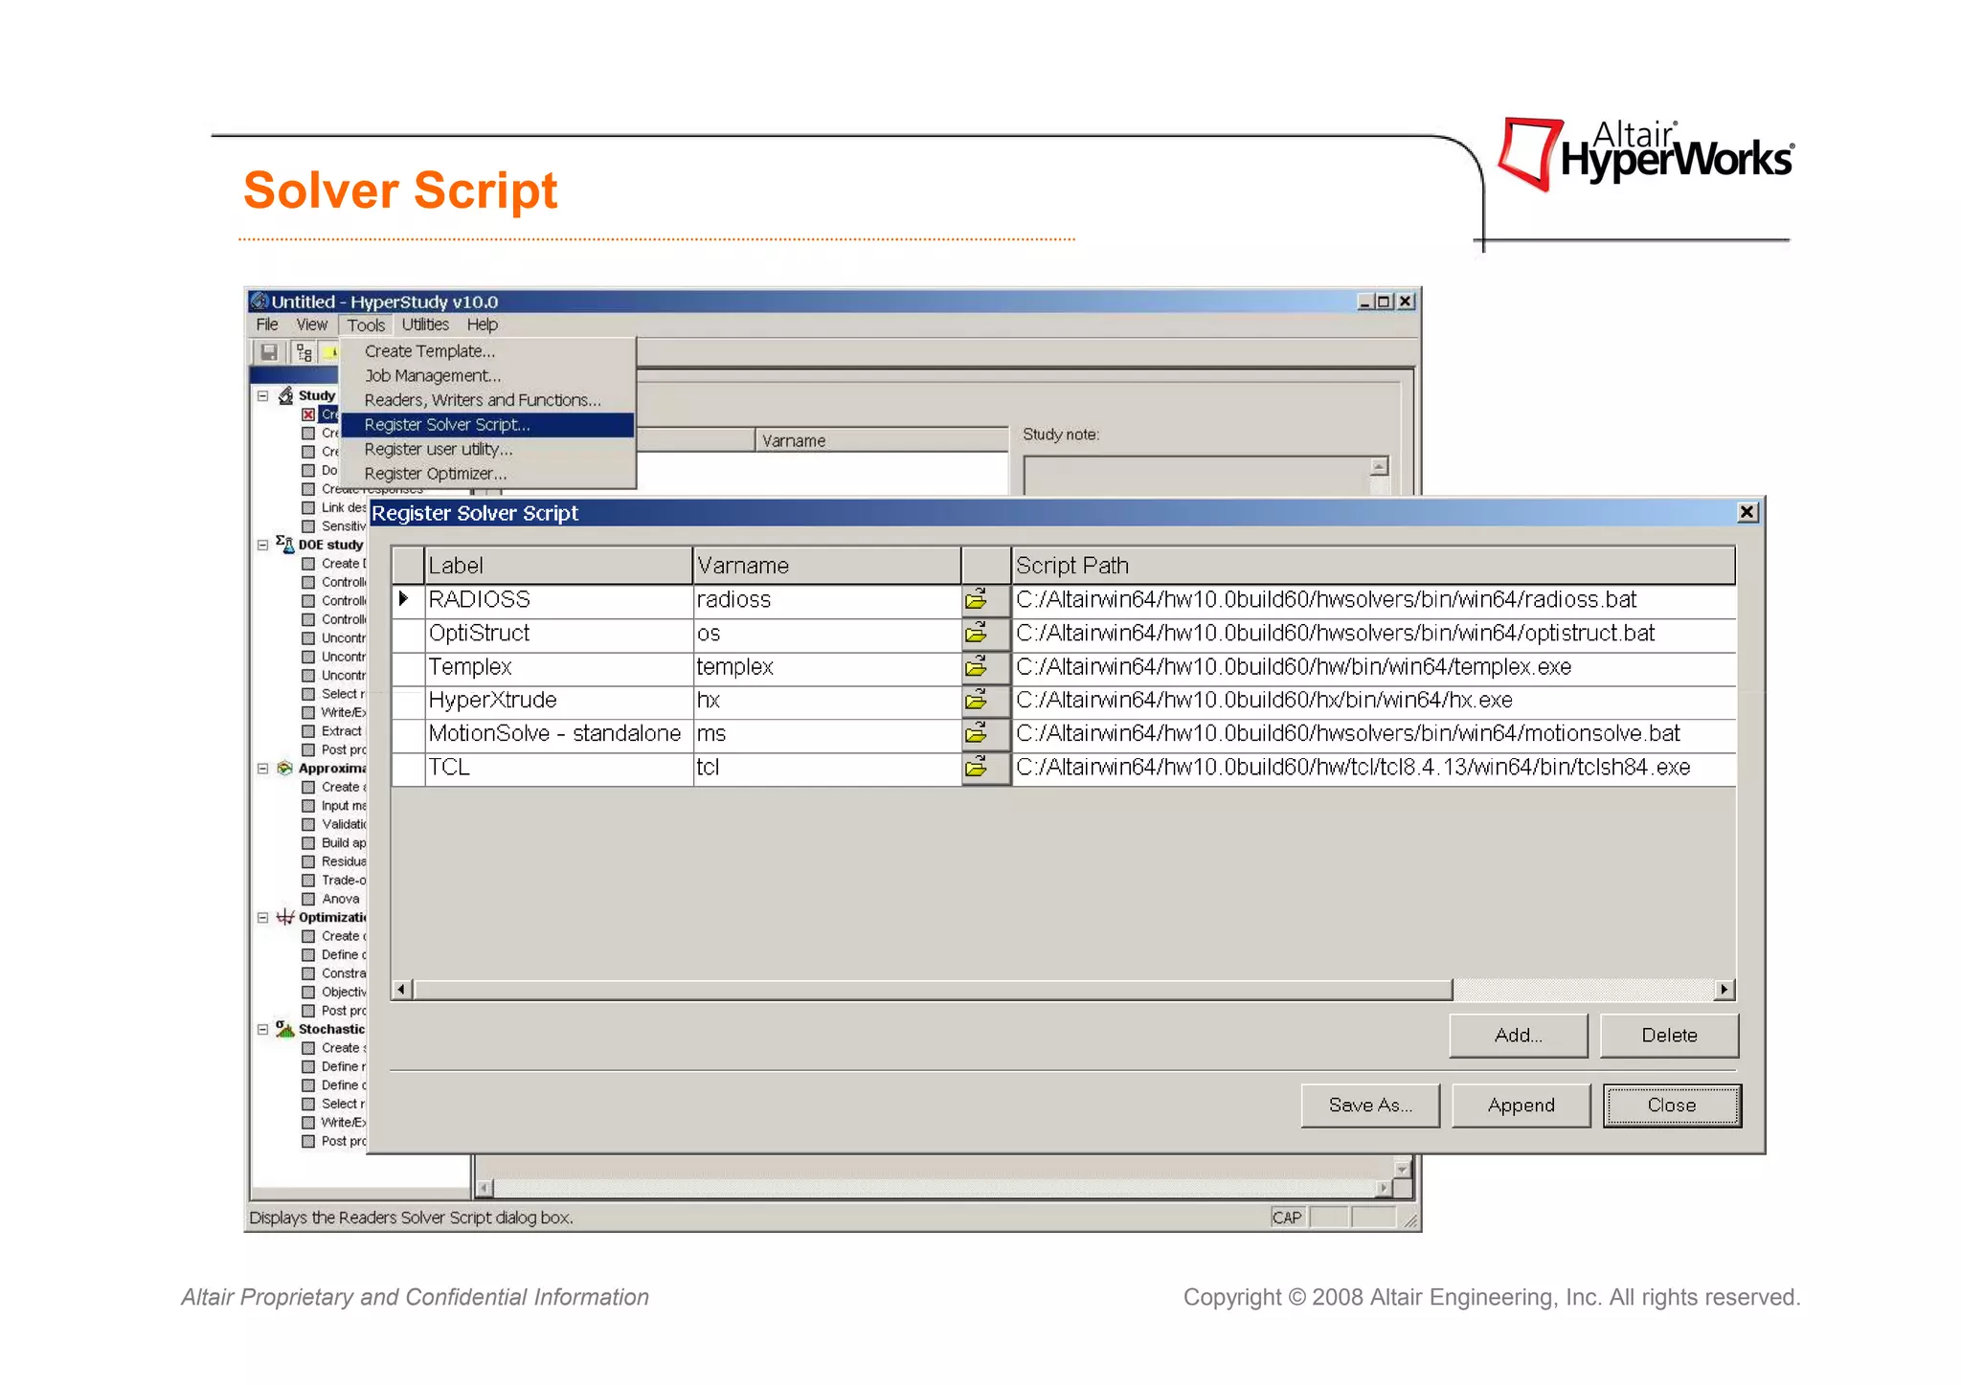Select the 'MotionSolve - standalone' label cell
Screen dimensions: 1961x1385
558,734
